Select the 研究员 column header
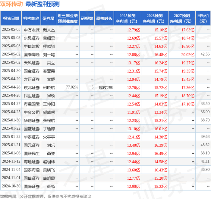The image size is (211, 199). (49, 18)
